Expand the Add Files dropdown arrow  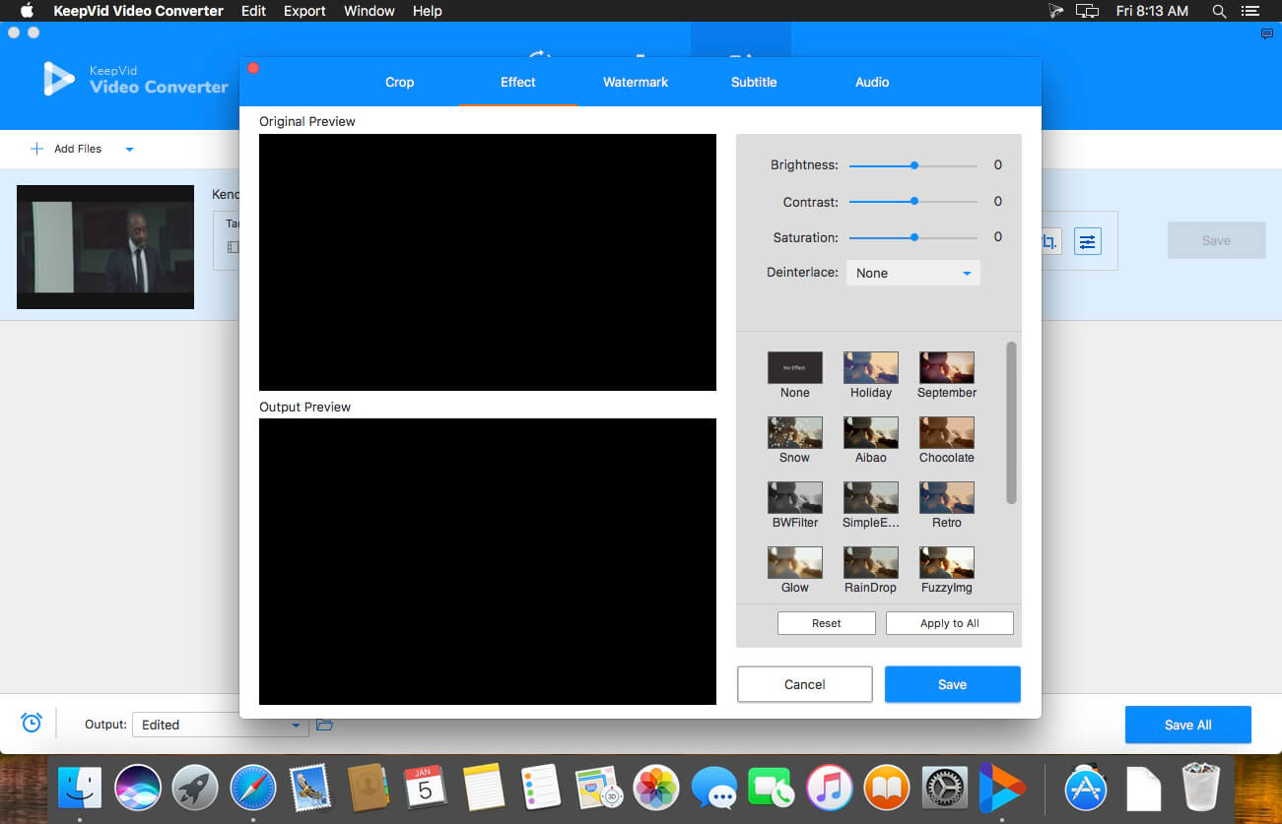(x=129, y=150)
